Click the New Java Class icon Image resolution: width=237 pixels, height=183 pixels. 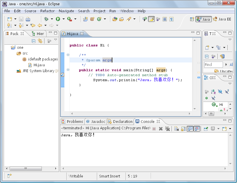tap(99, 19)
